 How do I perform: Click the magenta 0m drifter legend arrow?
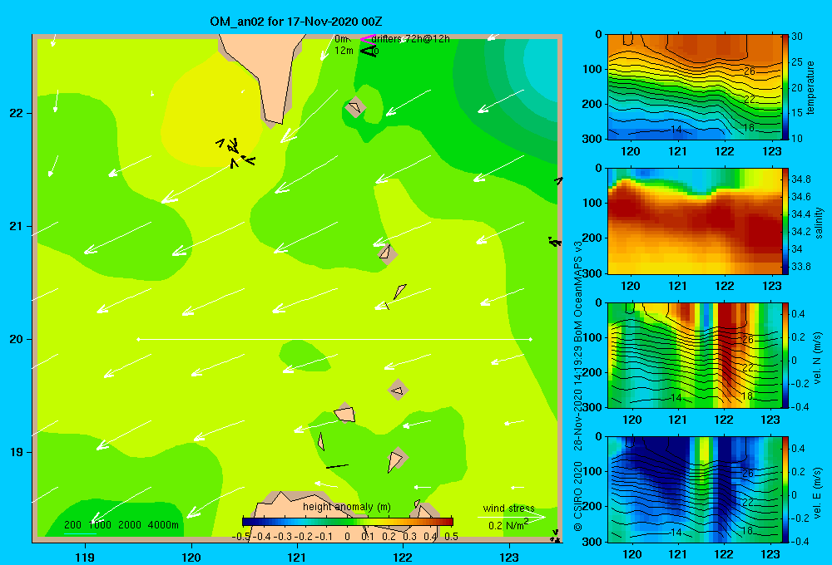click(x=367, y=39)
